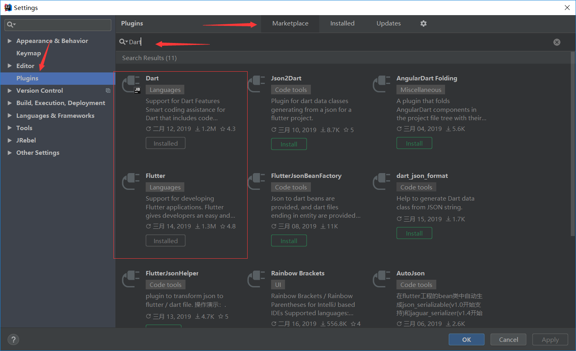Image resolution: width=576 pixels, height=351 pixels.
Task: Click the AngularDart Folding plugin icon
Action: 382,84
